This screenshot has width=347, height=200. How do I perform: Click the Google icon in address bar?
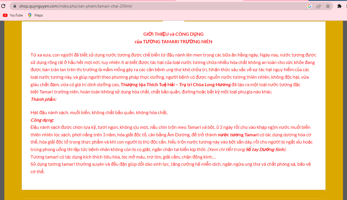click(309, 6)
